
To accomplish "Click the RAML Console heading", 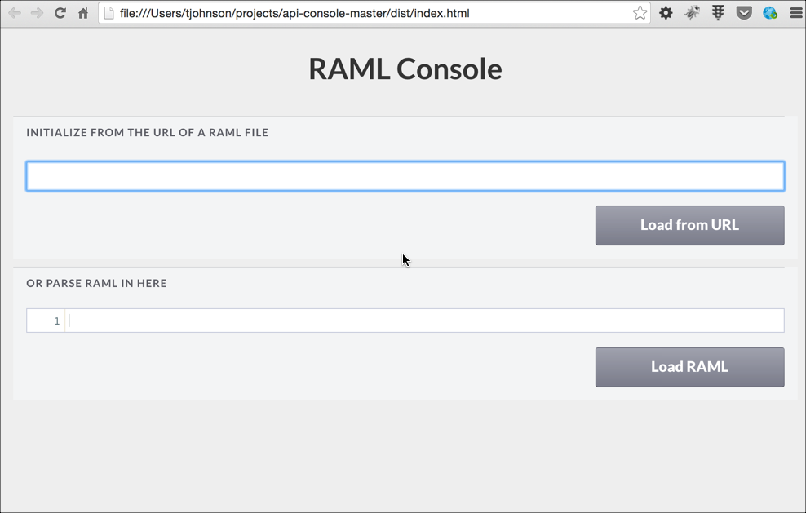I will click(405, 69).
